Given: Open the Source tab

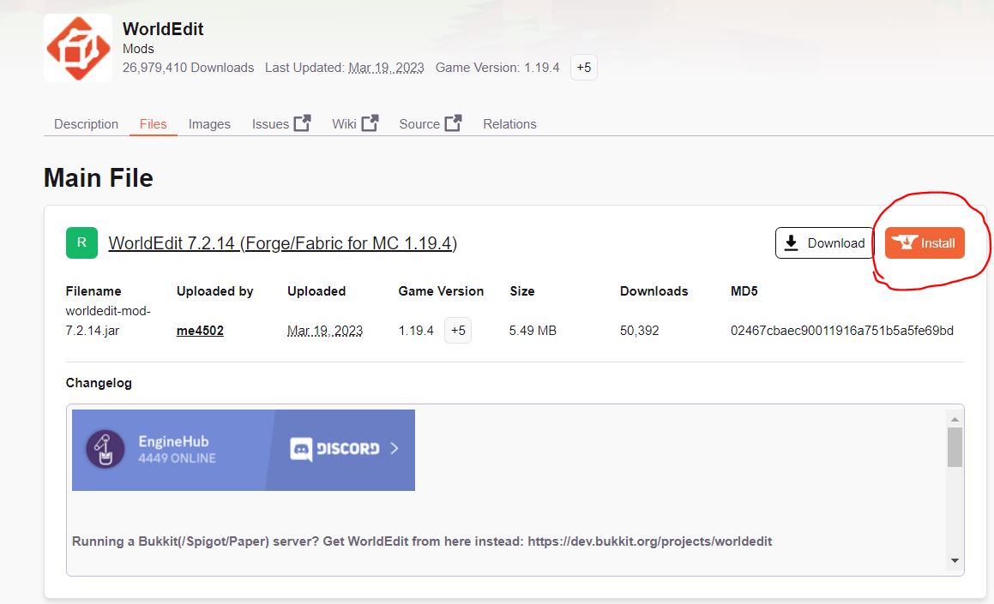Looking at the screenshot, I should 419,124.
